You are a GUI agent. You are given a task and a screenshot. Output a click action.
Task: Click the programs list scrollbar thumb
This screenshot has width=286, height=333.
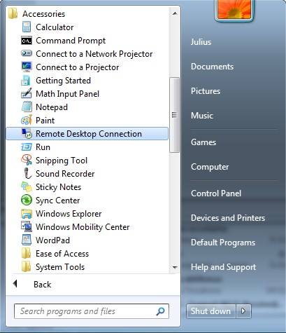coord(175,115)
